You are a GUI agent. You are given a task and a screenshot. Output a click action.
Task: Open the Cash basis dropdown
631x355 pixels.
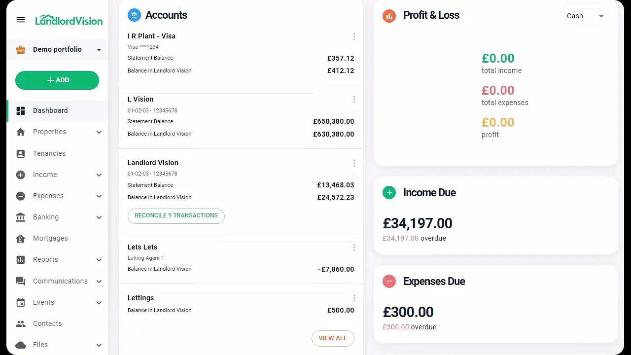point(585,16)
